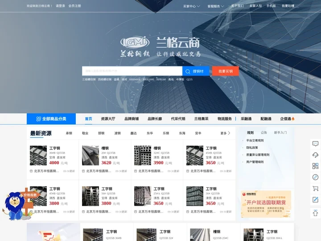Click the 槽钢 20# Q235B thumbnail
This screenshot has height=241, width=321.
[x=91, y=156]
